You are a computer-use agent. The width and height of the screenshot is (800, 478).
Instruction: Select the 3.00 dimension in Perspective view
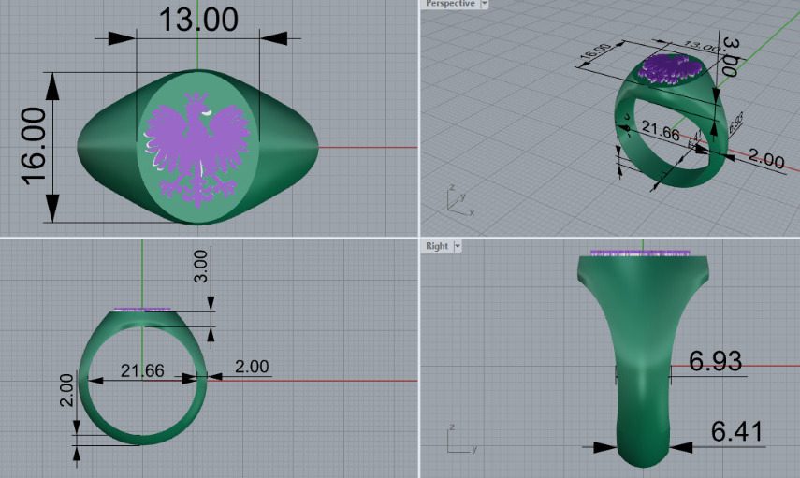coord(731,57)
